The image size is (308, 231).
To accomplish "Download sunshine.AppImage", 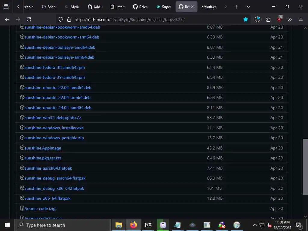I will (x=43, y=148).
